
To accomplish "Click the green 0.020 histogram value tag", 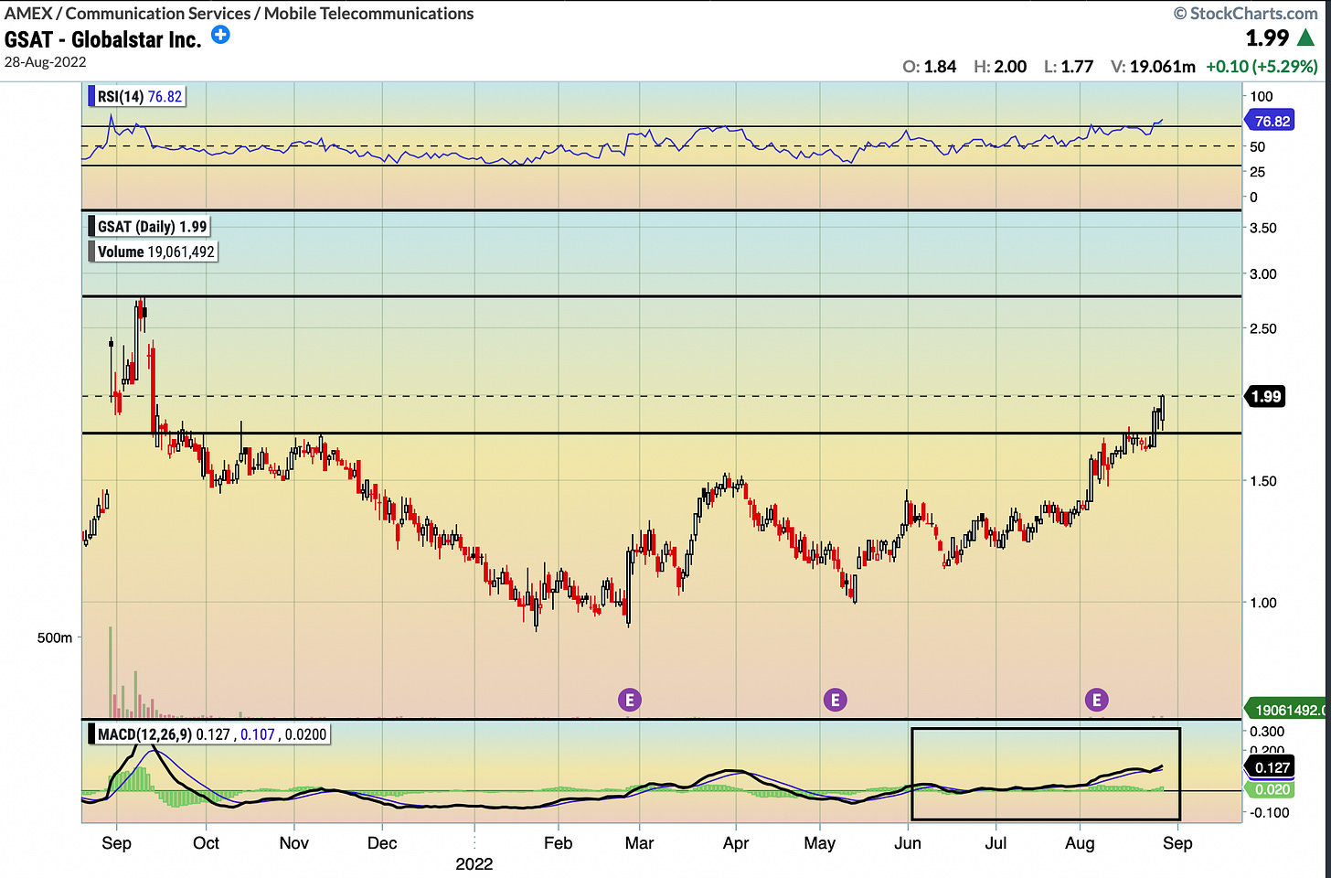I will point(1271,789).
